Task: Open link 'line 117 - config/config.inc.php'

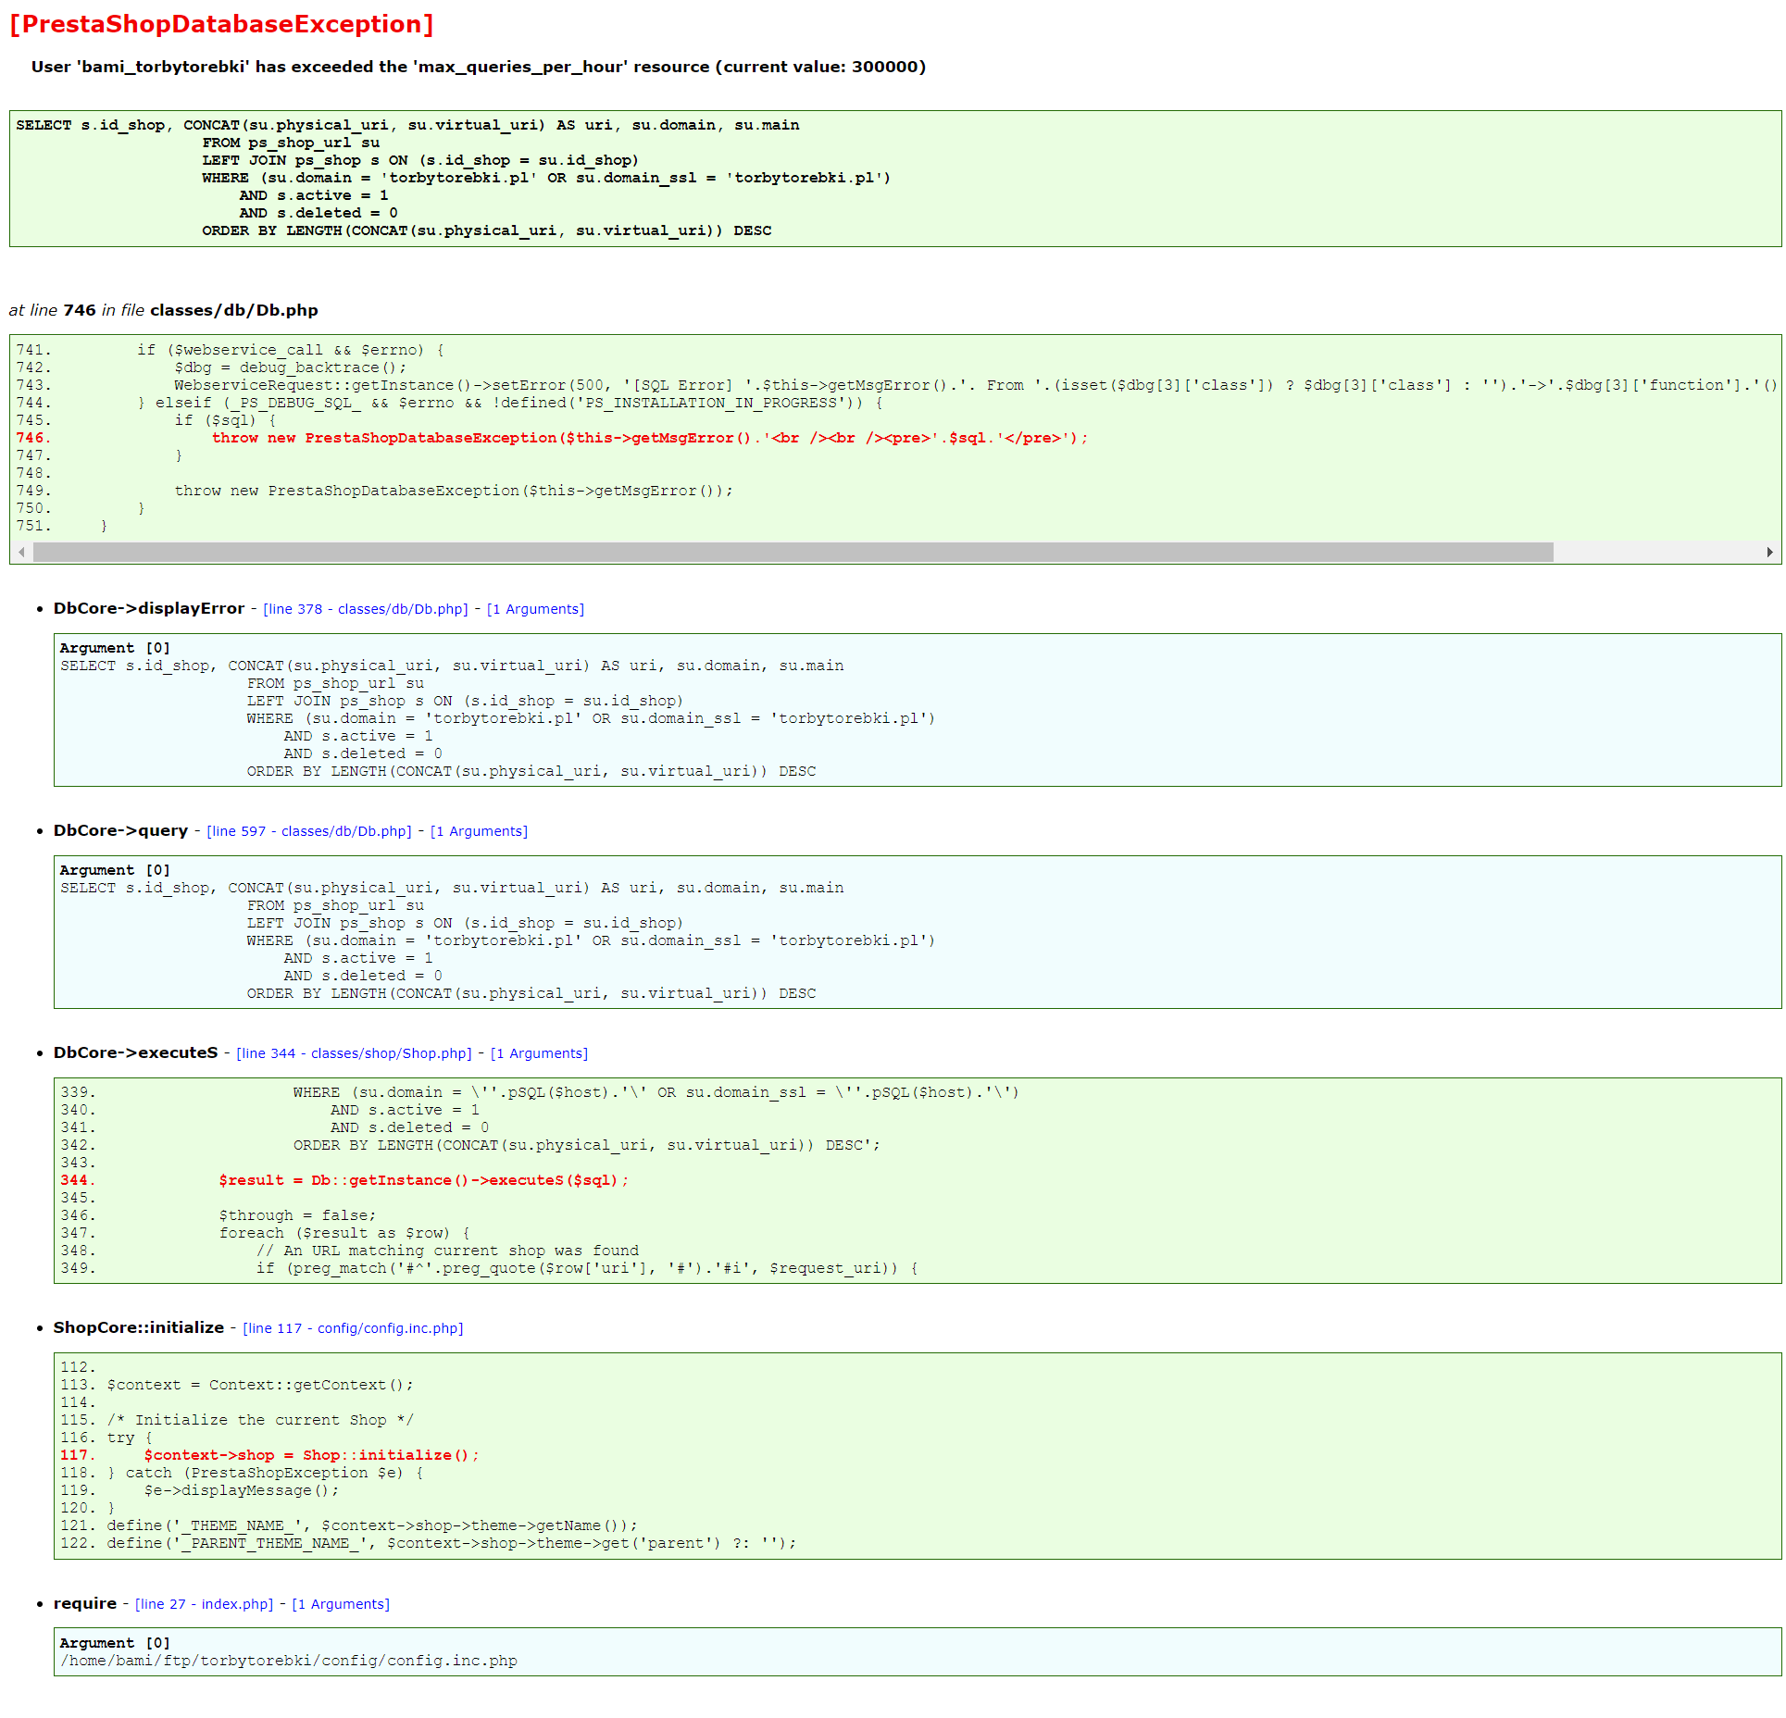Action: (353, 1328)
